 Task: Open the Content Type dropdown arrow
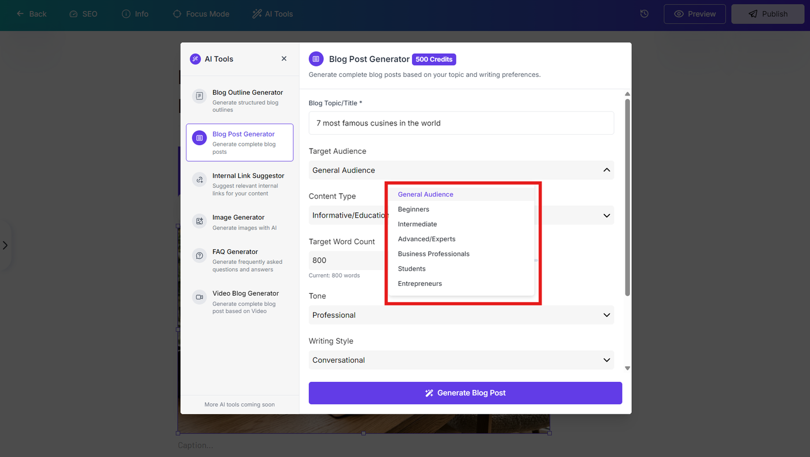(x=606, y=215)
